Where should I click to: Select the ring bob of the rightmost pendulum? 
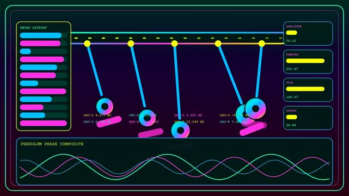coord(255,108)
